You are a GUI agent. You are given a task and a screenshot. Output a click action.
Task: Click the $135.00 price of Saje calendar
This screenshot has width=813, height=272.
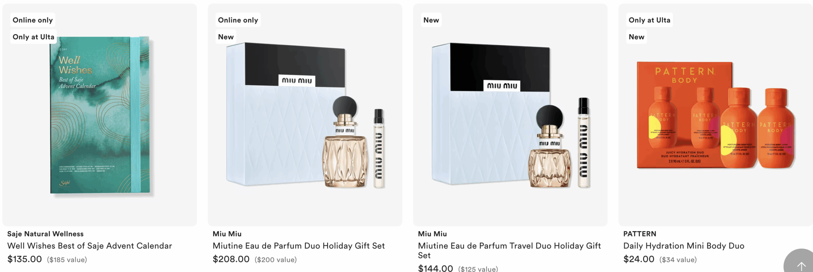click(x=24, y=259)
